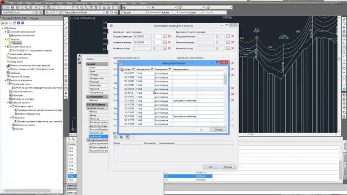This screenshot has width=347, height=195.
Task: Click the New drawing icon in top toolbar
Action: coord(4,8)
